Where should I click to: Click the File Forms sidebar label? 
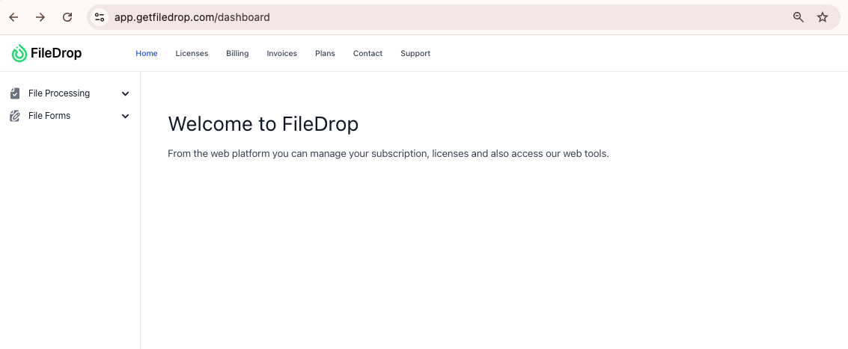coord(49,116)
